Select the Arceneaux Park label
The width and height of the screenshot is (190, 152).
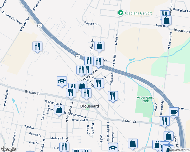coord(145,99)
